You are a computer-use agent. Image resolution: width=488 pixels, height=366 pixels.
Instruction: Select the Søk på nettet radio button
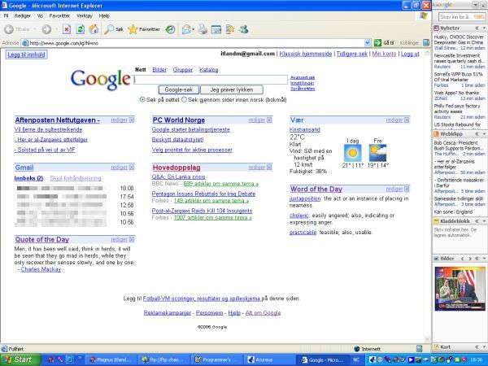[x=142, y=99]
